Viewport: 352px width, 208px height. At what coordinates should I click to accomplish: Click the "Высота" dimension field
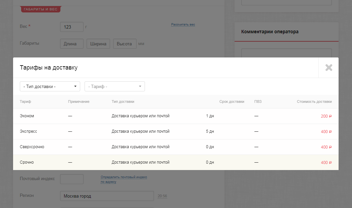(x=124, y=44)
